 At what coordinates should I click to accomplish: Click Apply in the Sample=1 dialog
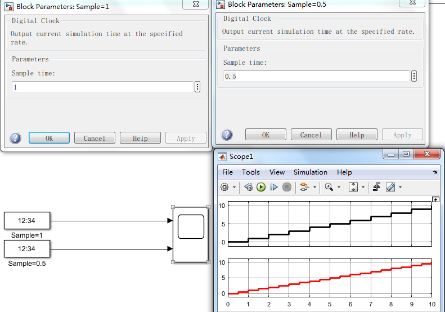pyautogui.click(x=186, y=138)
